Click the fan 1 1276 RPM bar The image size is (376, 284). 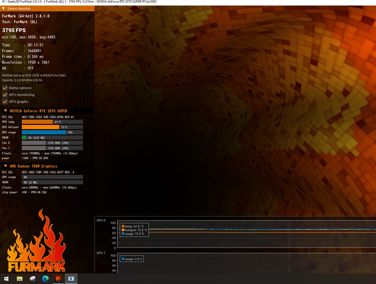(52, 148)
